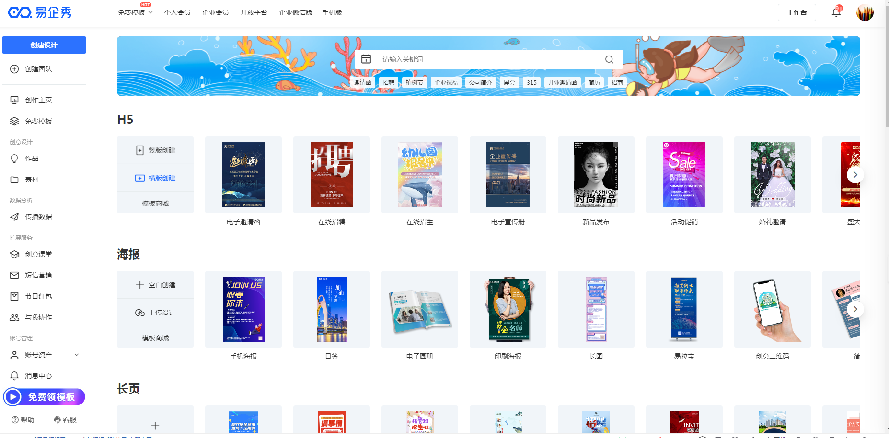Open the 电子画册 template thumbnail
889x438 pixels.
coord(420,309)
